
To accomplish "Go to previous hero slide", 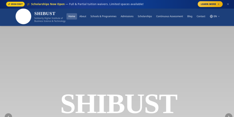I will click(8, 115).
